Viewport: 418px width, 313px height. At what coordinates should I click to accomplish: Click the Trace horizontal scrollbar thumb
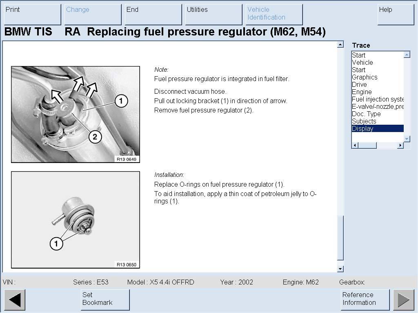367,145
